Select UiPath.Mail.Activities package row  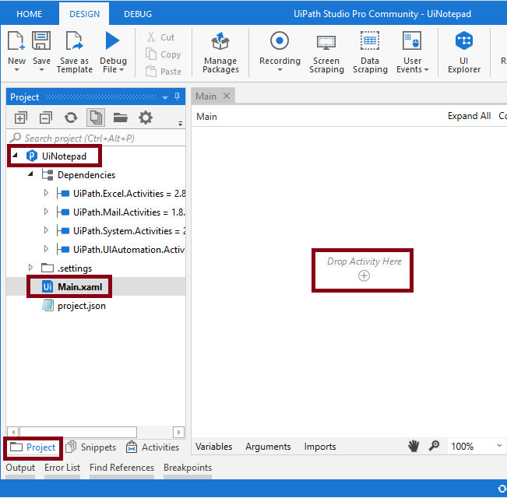coord(129,212)
